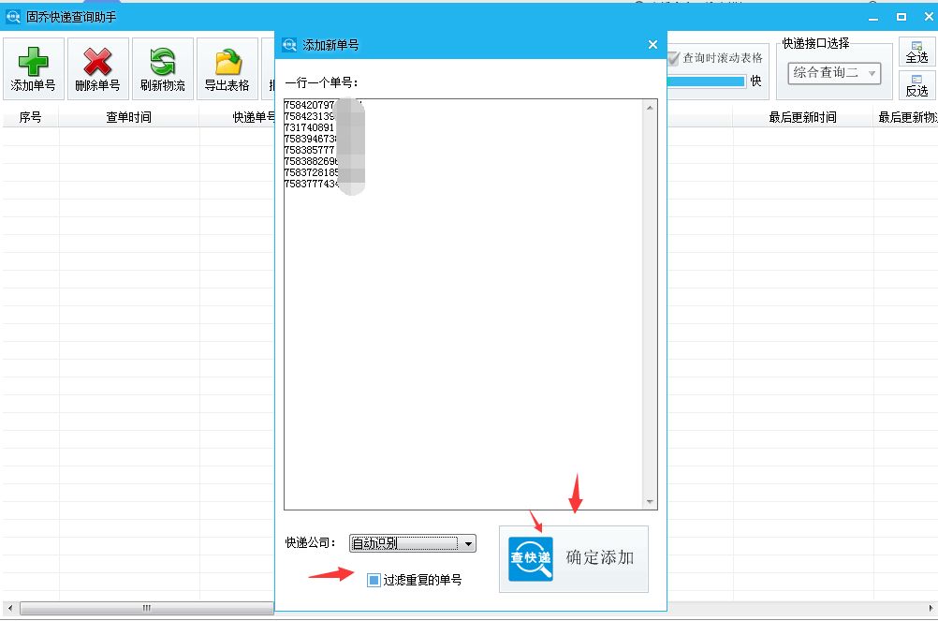Close the 添加新单号 dialog
938x621 pixels.
(x=652, y=45)
